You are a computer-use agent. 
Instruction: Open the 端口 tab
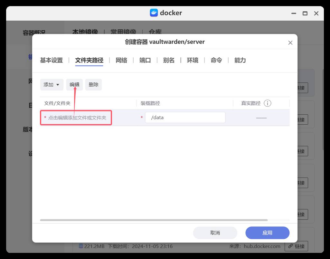145,60
